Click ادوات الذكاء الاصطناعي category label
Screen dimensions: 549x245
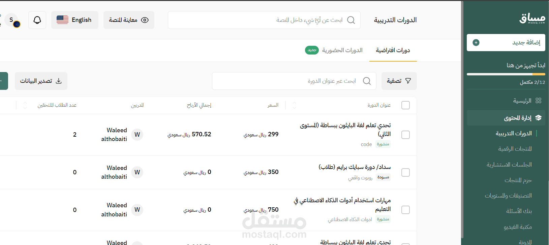click(x=350, y=219)
